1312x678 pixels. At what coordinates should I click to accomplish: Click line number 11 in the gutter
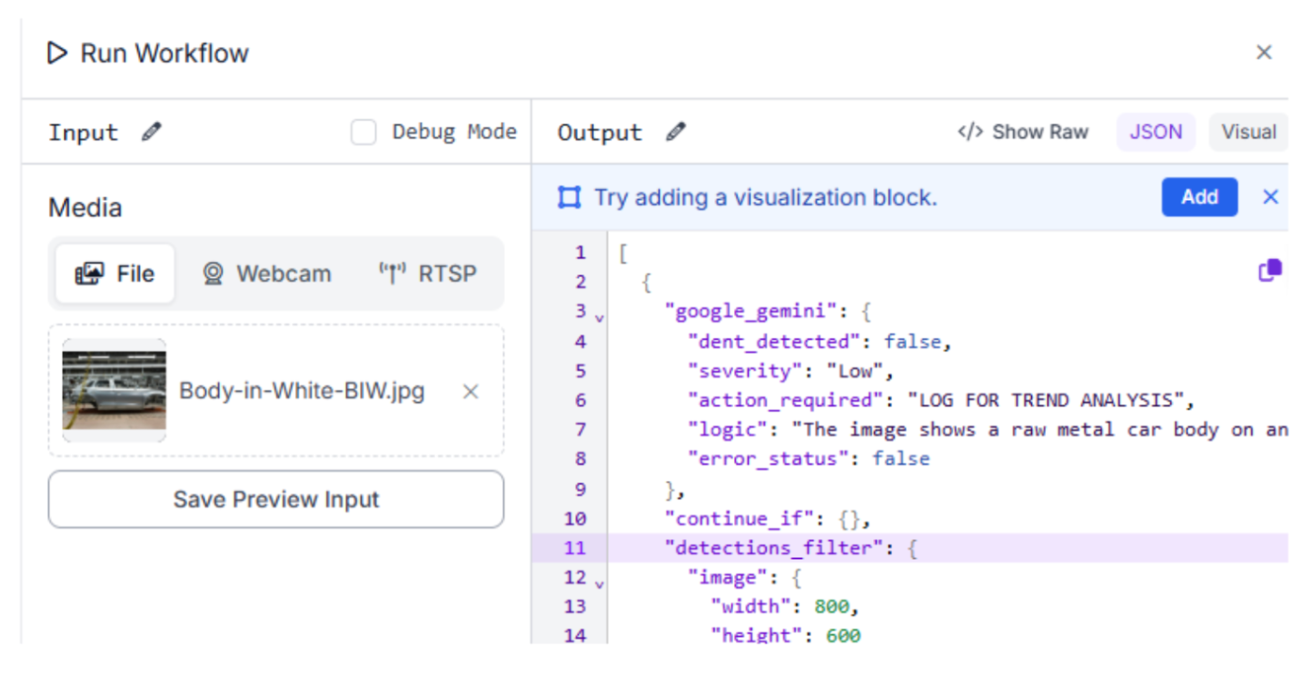coord(575,548)
